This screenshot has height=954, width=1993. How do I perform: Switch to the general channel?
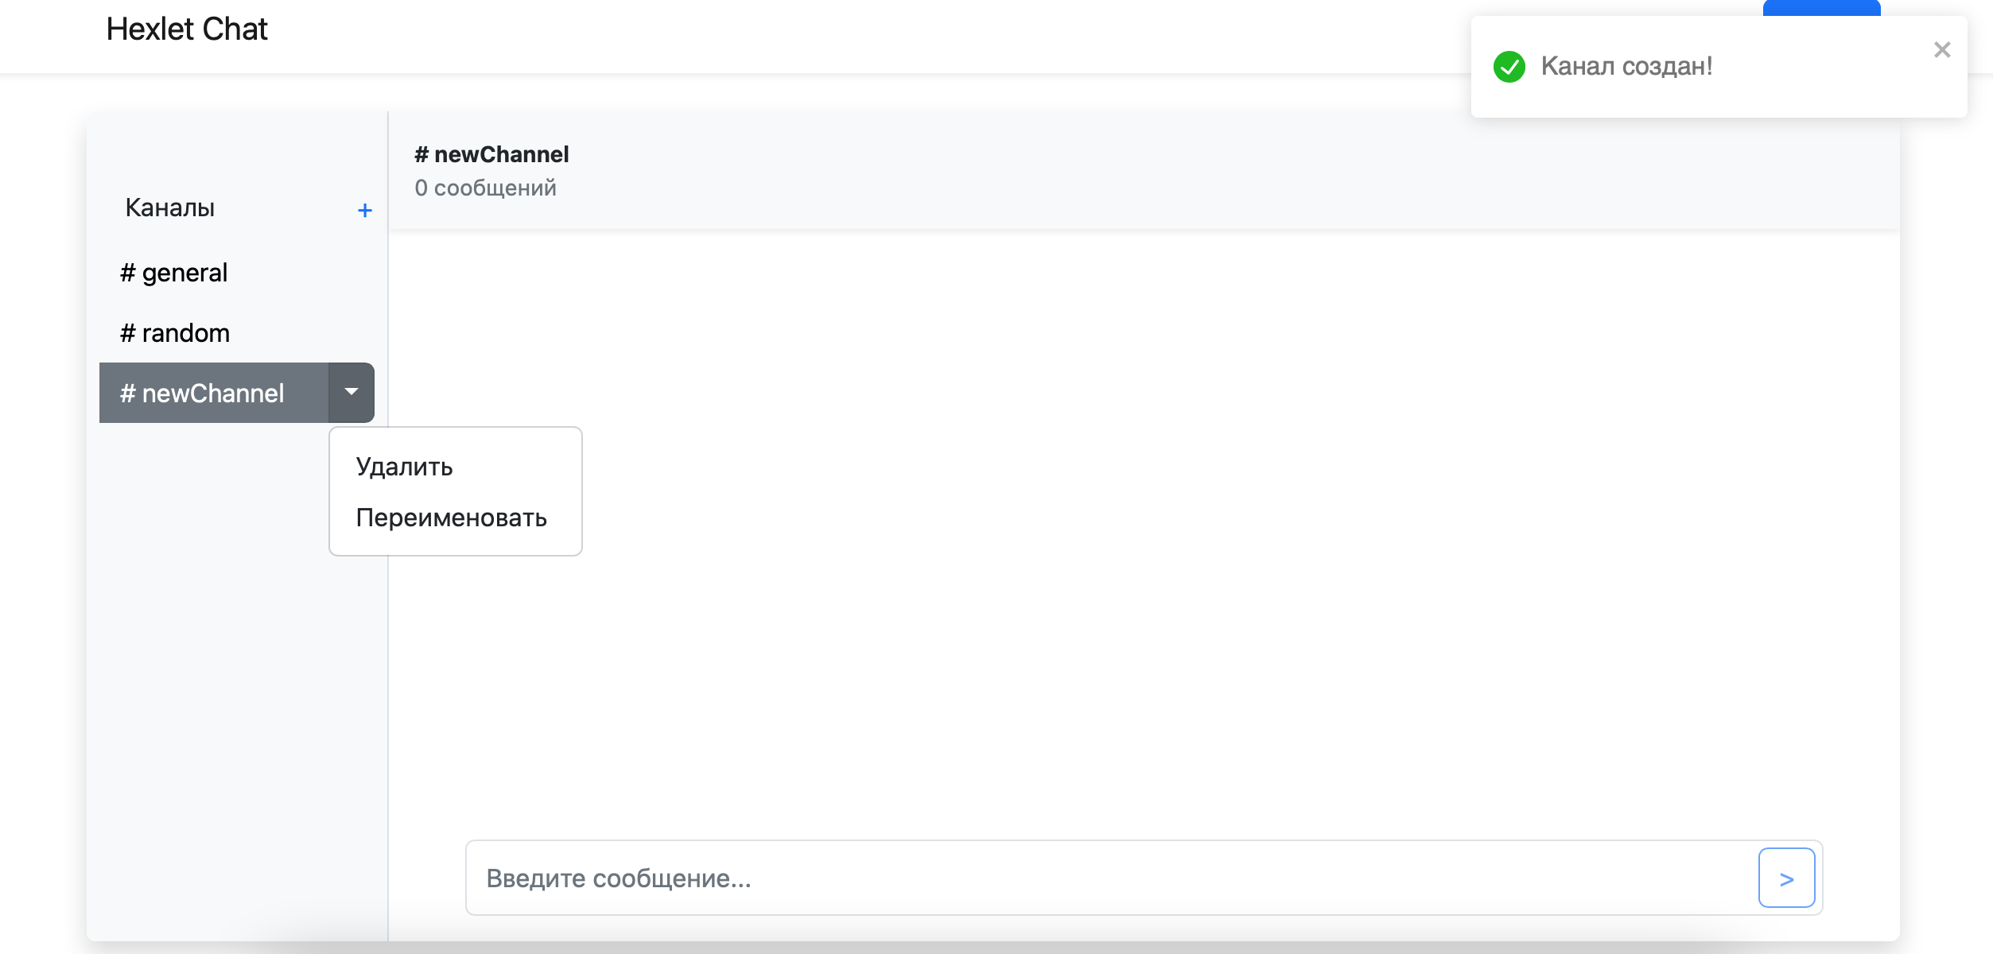[173, 272]
